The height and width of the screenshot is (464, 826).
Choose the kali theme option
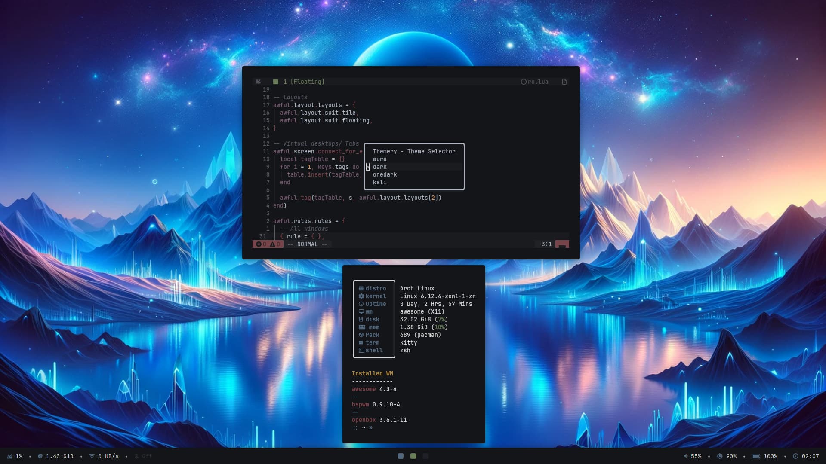click(379, 183)
